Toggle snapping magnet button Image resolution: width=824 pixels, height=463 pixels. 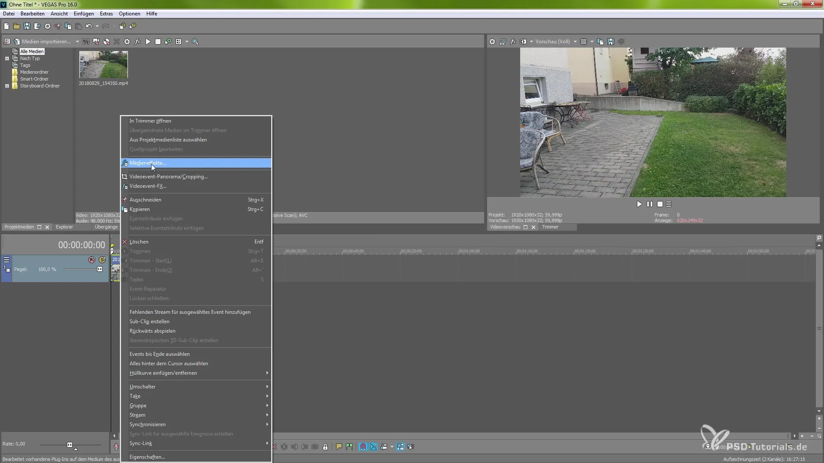click(363, 447)
